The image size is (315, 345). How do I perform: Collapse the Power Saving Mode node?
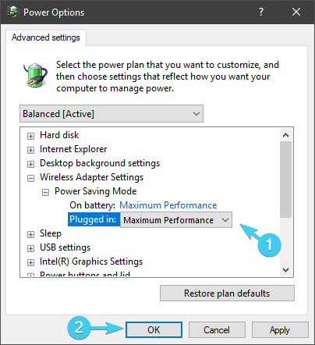pos(45,192)
